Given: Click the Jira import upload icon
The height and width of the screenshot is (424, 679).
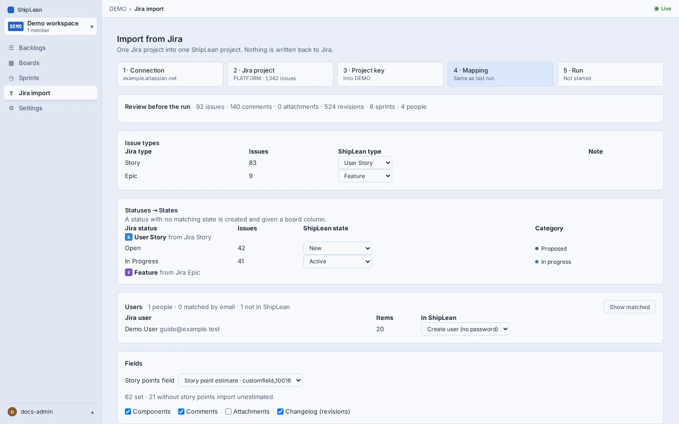Looking at the screenshot, I should (11, 93).
